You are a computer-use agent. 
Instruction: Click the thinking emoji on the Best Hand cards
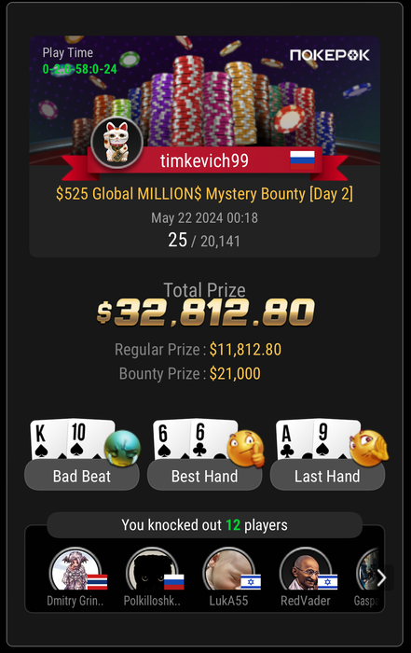pos(246,449)
